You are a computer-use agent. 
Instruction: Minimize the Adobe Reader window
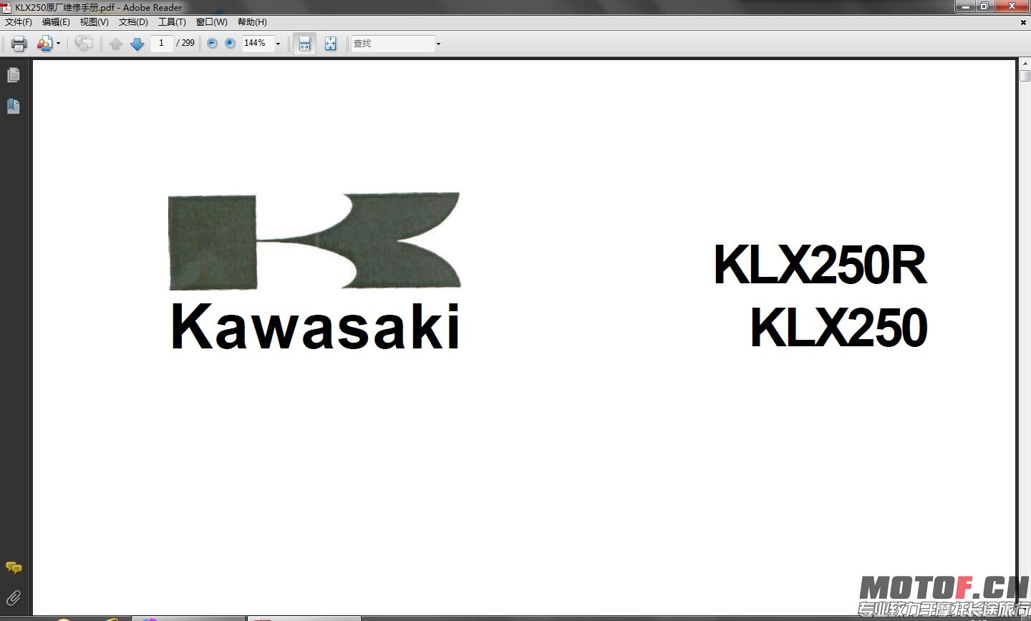point(966,6)
